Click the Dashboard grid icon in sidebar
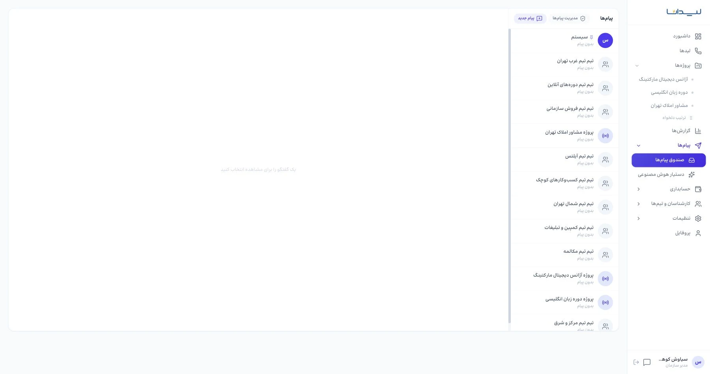This screenshot has width=710, height=374. [x=698, y=36]
